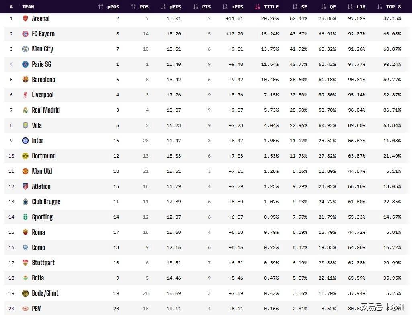
Task: Select the Stuttgart table row
Action: [x=207, y=263]
